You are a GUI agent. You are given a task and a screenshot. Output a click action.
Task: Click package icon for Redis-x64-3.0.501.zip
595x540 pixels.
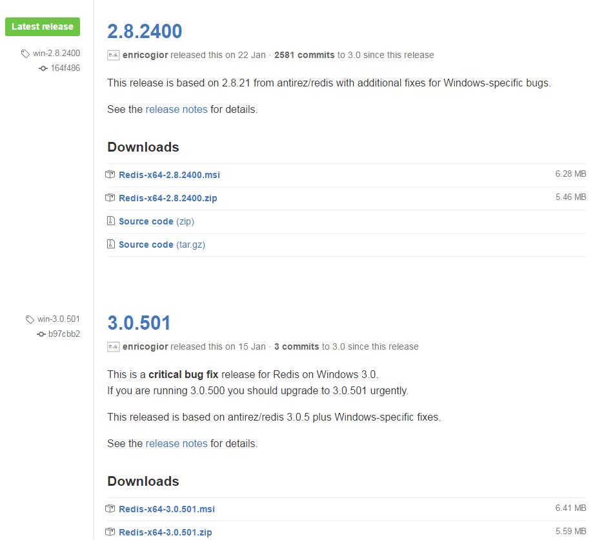click(x=110, y=532)
